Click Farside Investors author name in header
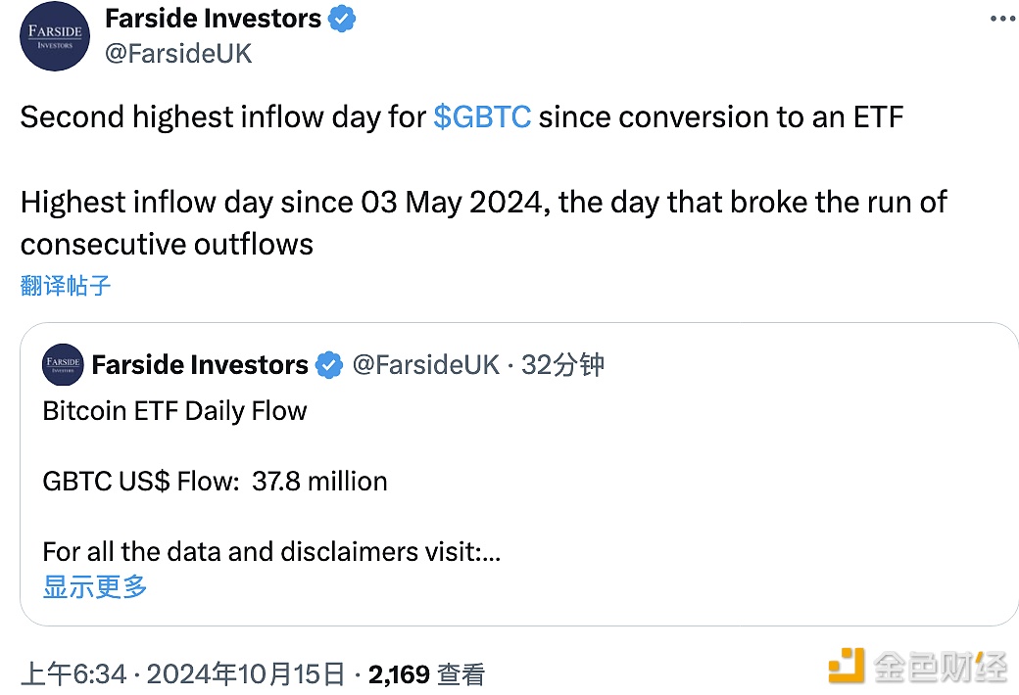The width and height of the screenshot is (1019, 695). (214, 19)
